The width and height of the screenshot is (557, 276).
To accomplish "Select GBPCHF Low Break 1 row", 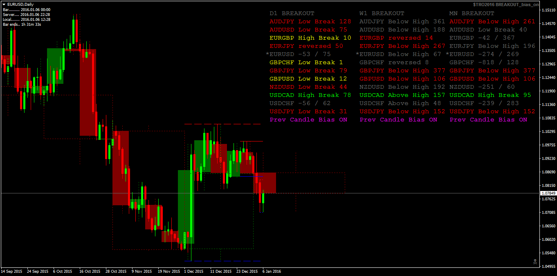I will pyautogui.click(x=306, y=63).
